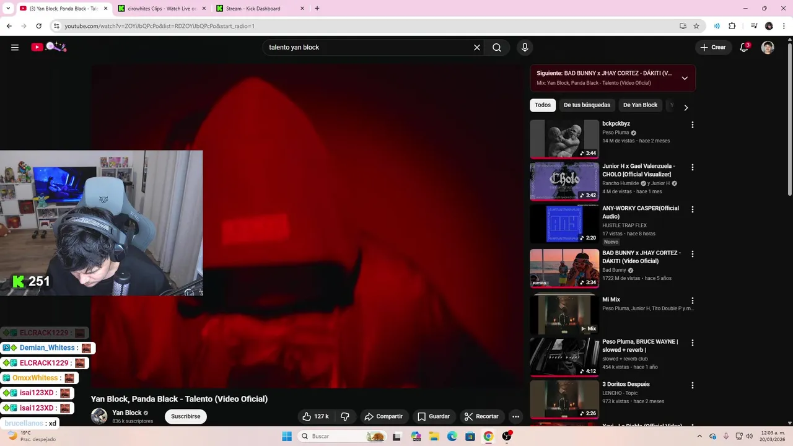Like the video with 127 k thumbs-up
793x446 pixels.
[x=315, y=416]
